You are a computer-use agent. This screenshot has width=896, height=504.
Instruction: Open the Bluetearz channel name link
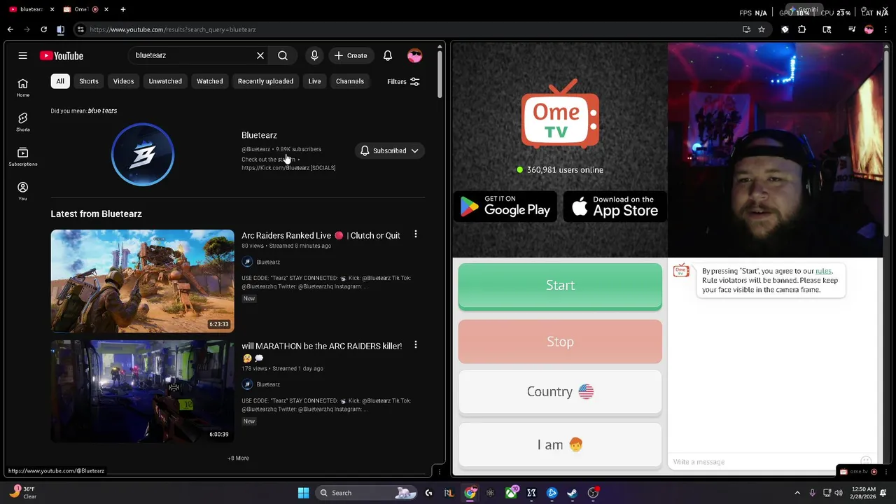pyautogui.click(x=259, y=135)
